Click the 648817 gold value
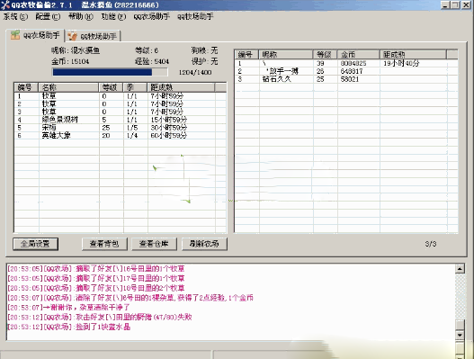 [x=352, y=71]
